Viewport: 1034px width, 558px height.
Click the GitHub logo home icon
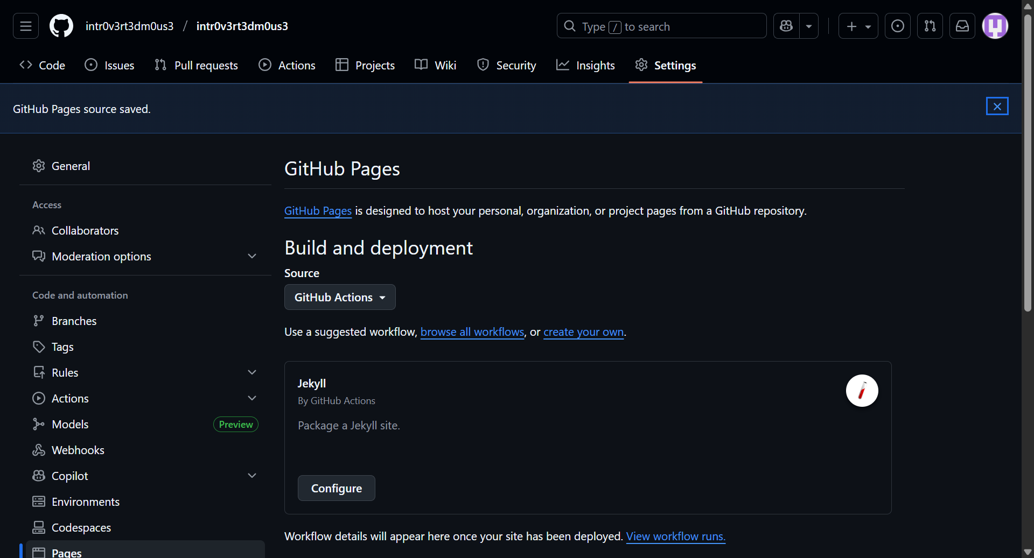point(61,26)
